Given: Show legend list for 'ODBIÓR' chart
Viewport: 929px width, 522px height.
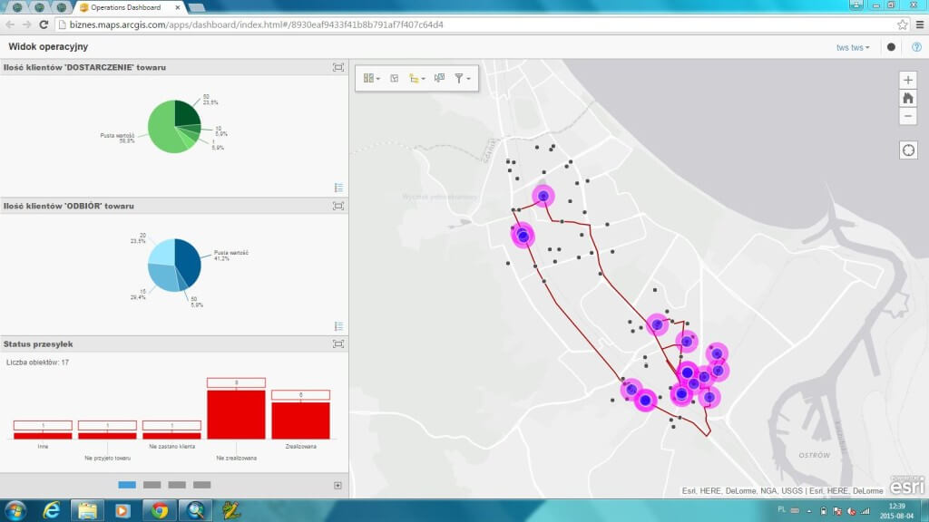Looking at the screenshot, I should coord(338,326).
